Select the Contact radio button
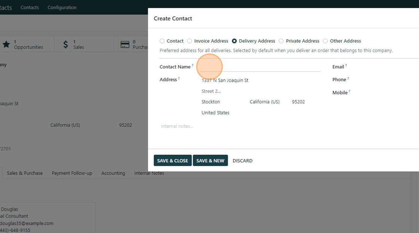Image resolution: width=419 pixels, height=233 pixels. coord(162,41)
